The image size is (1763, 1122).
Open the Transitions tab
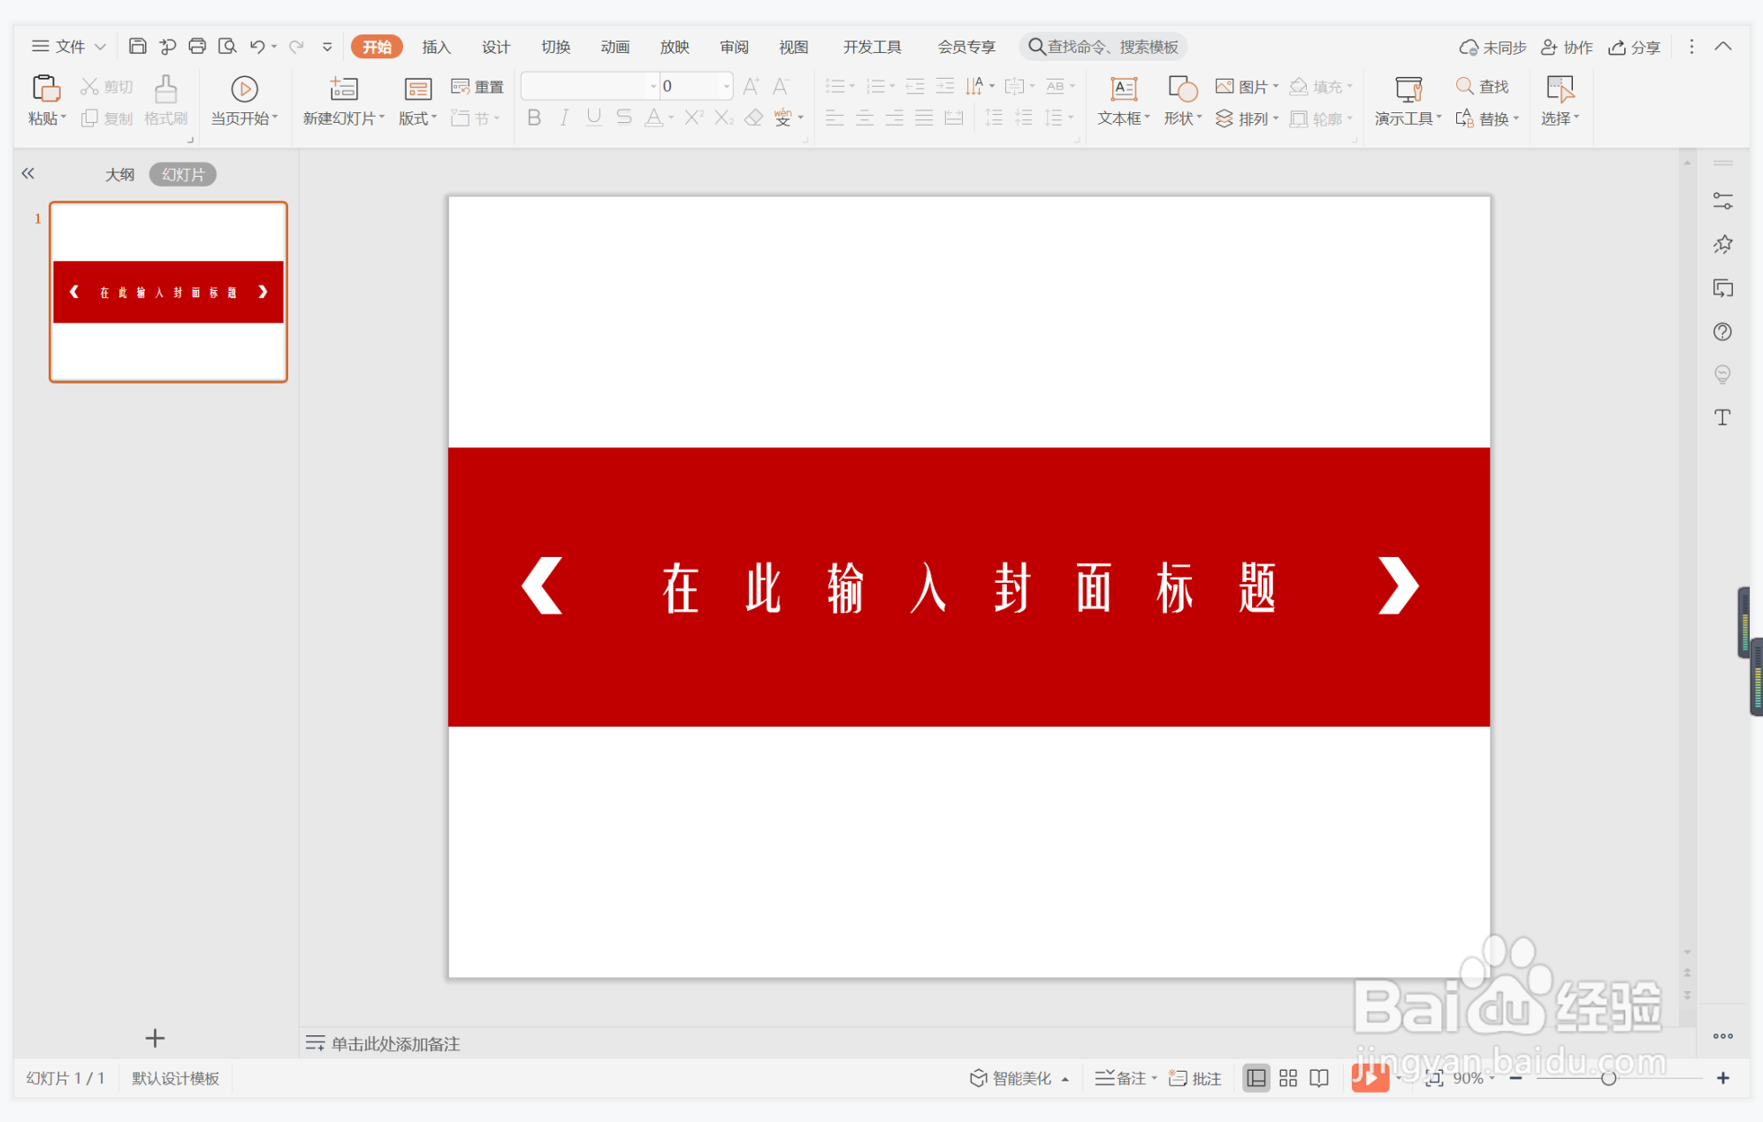[555, 47]
